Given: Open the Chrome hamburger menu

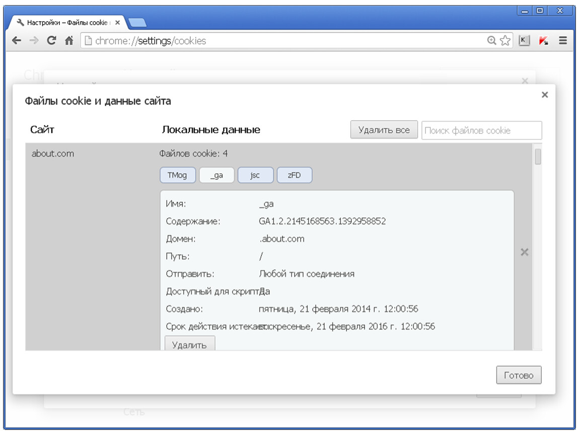Looking at the screenshot, I should point(563,41).
